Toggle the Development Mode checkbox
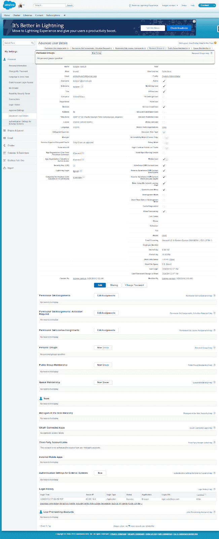Viewport: 219px width, 539px height. [164, 195]
